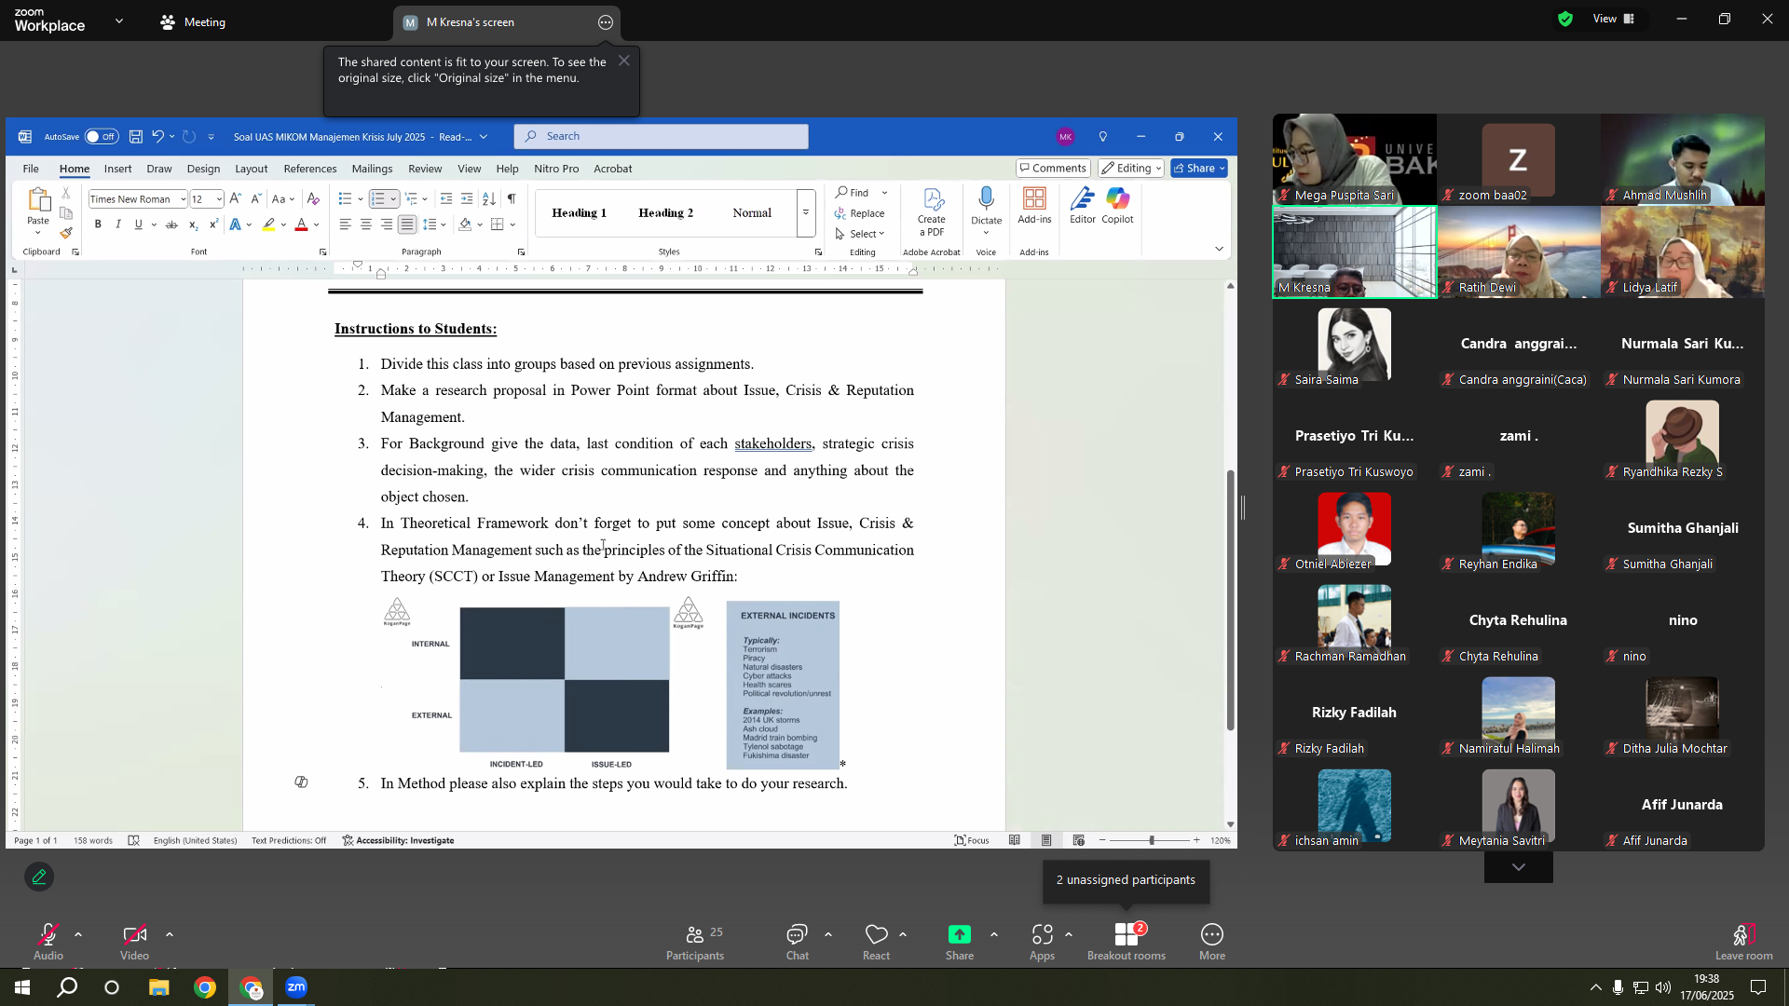The width and height of the screenshot is (1789, 1006).
Task: Click Create a PDF in Adobe Acrobat group
Action: (x=932, y=211)
